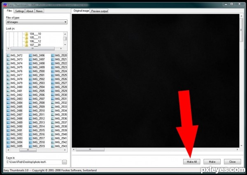This screenshot has height=175, width=247.
Task: Click the image icon of IMG_2488
Action: pyautogui.click(x=8, y=119)
